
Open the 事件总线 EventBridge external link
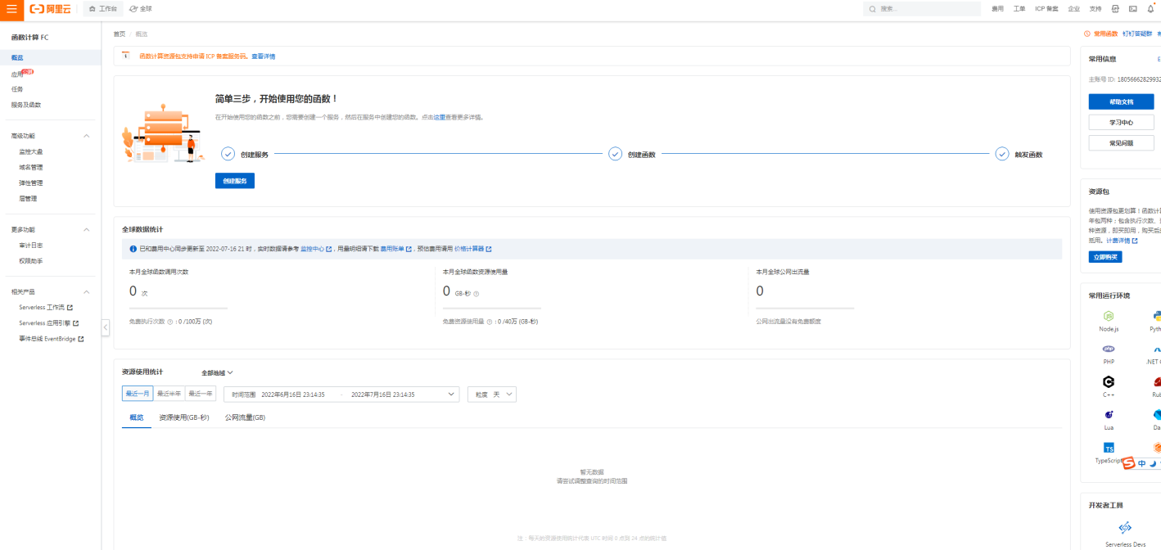51,339
